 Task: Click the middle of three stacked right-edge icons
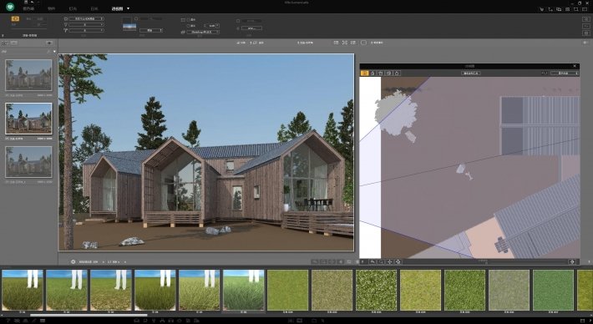coord(585,26)
